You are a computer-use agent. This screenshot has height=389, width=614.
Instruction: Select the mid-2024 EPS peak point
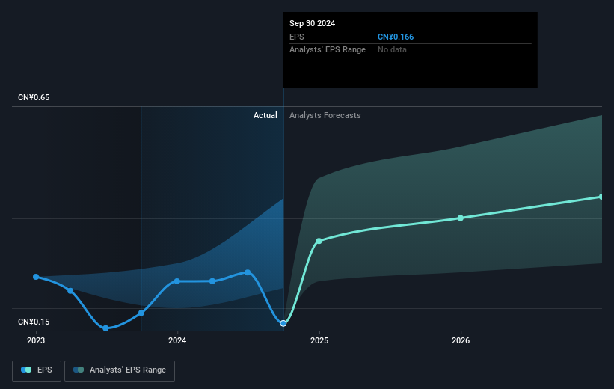[248, 272]
